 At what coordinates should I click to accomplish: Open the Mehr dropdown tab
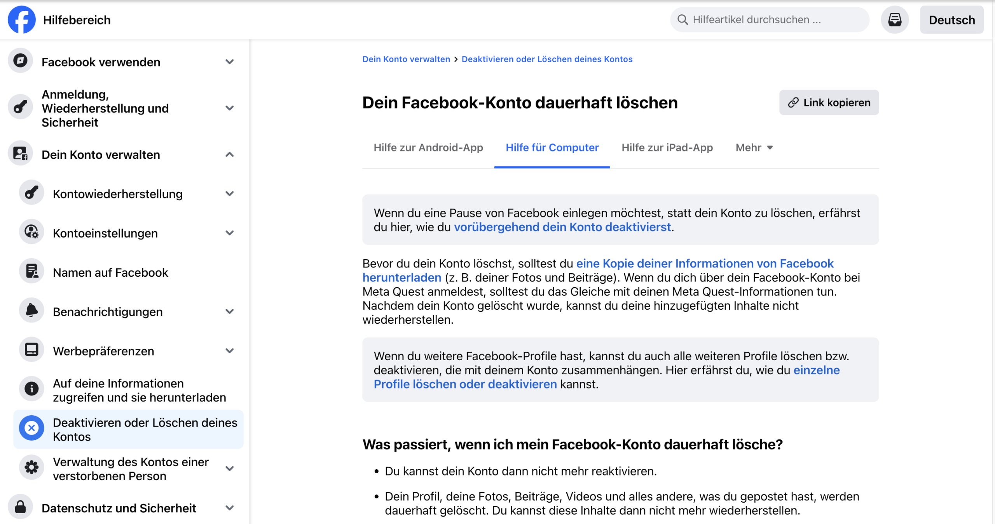pos(754,148)
